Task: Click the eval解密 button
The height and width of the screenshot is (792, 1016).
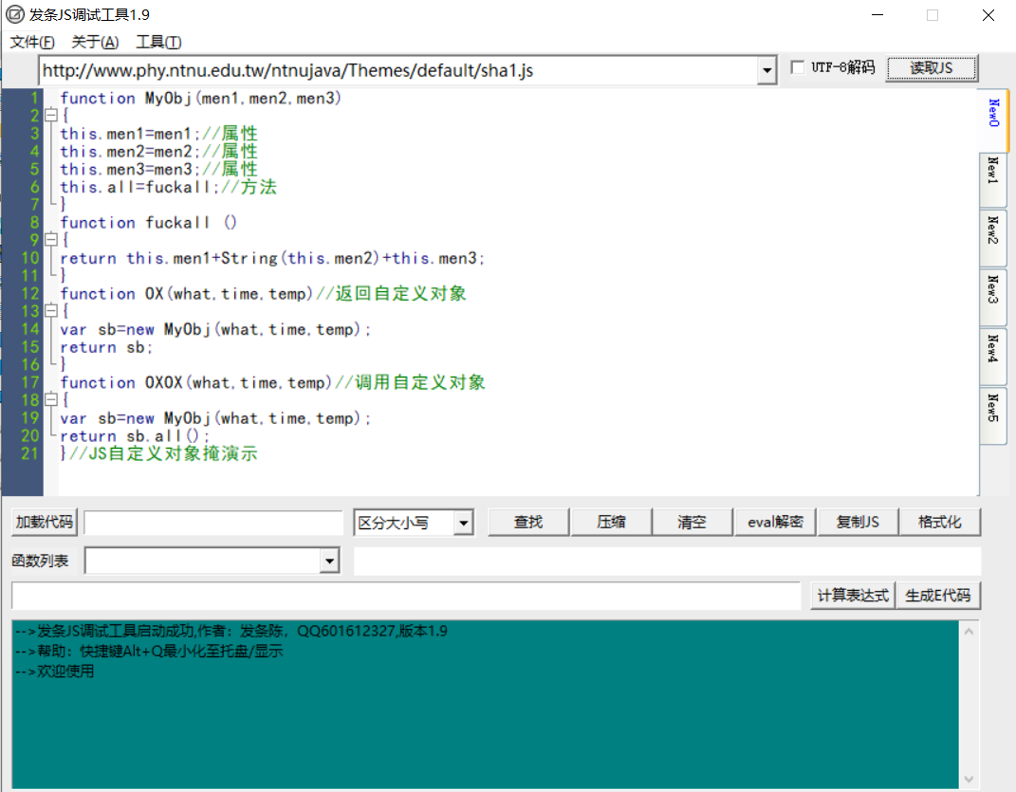Action: click(775, 523)
